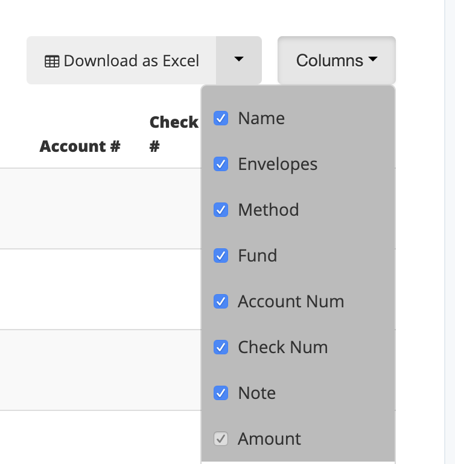Click the Excel table icon
Screen dimensions: 455x464
52,61
